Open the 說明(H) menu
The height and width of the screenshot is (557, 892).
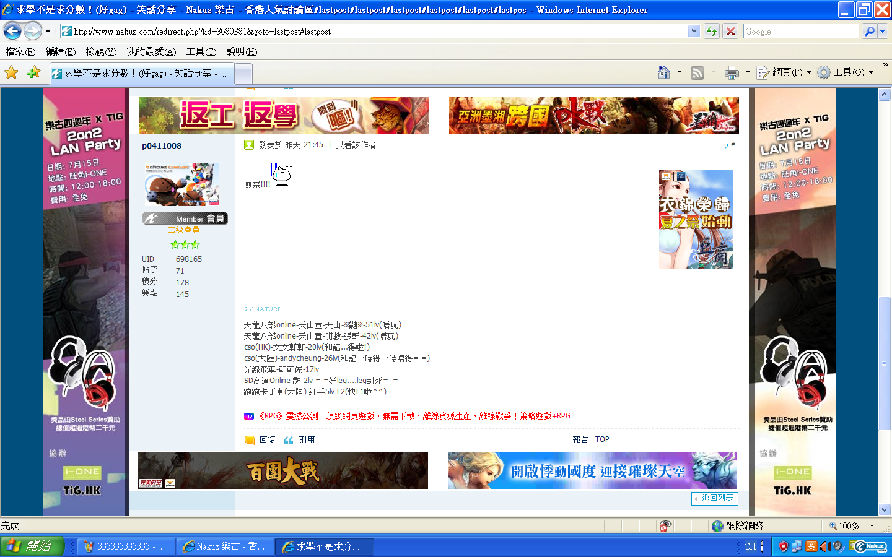(242, 51)
